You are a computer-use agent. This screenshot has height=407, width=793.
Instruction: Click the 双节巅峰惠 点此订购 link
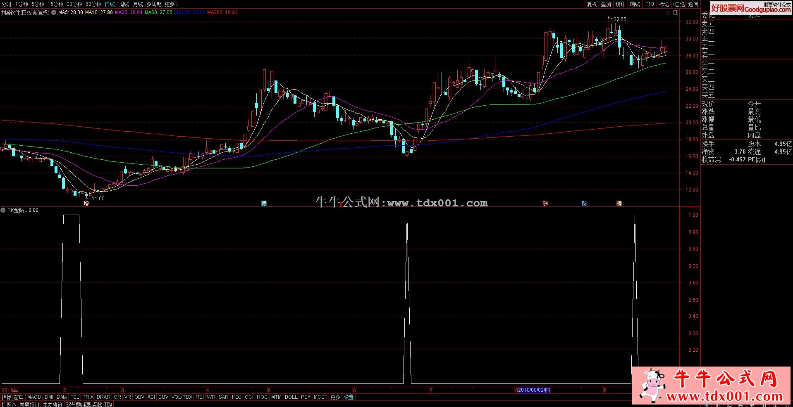[89, 404]
